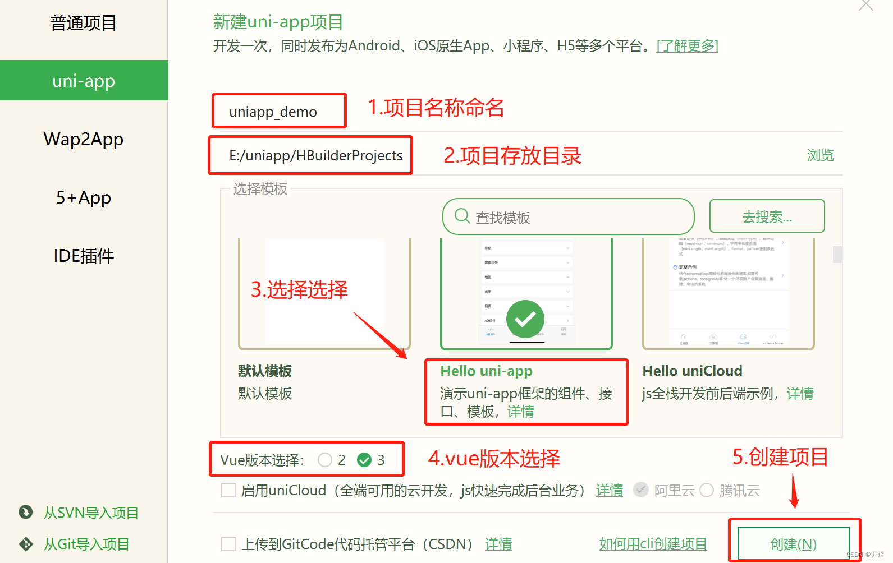Select the 腾讯云 cloud provider option
Screen dimensions: 893x563
[x=707, y=490]
